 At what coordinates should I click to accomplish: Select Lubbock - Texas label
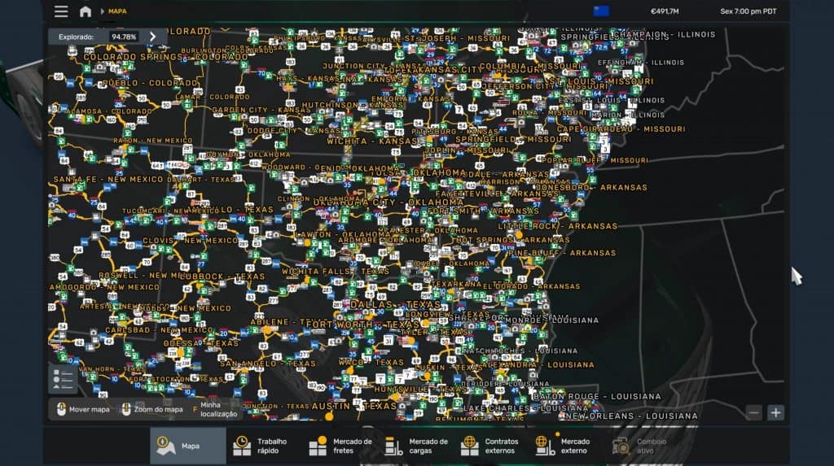[x=222, y=277]
